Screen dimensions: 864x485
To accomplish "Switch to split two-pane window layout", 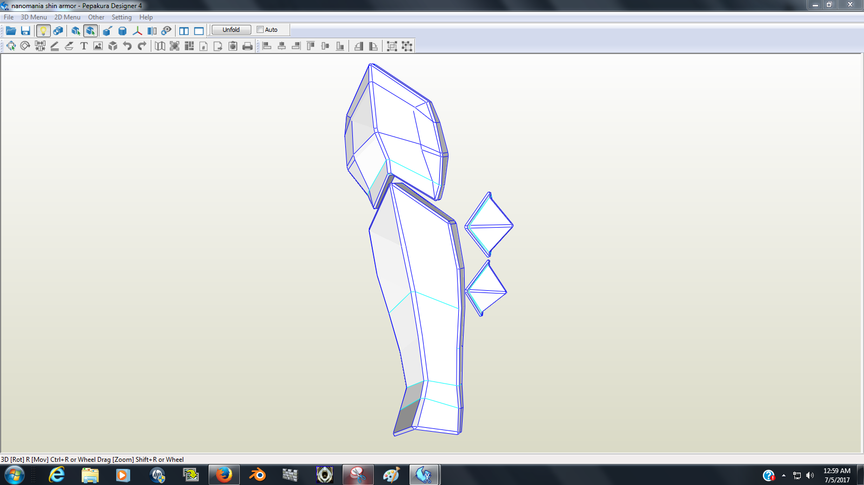I will 184,31.
